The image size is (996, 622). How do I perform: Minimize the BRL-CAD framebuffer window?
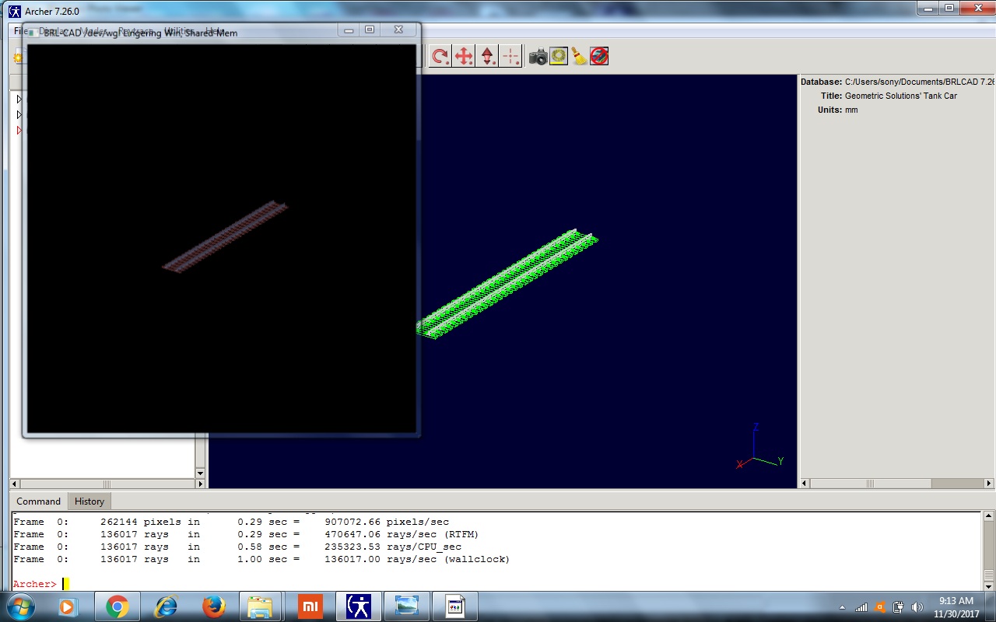click(349, 30)
